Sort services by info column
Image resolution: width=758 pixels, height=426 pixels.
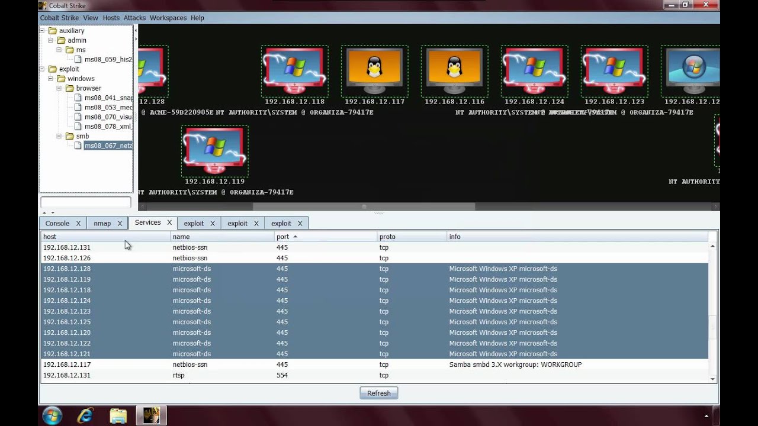tap(577, 237)
